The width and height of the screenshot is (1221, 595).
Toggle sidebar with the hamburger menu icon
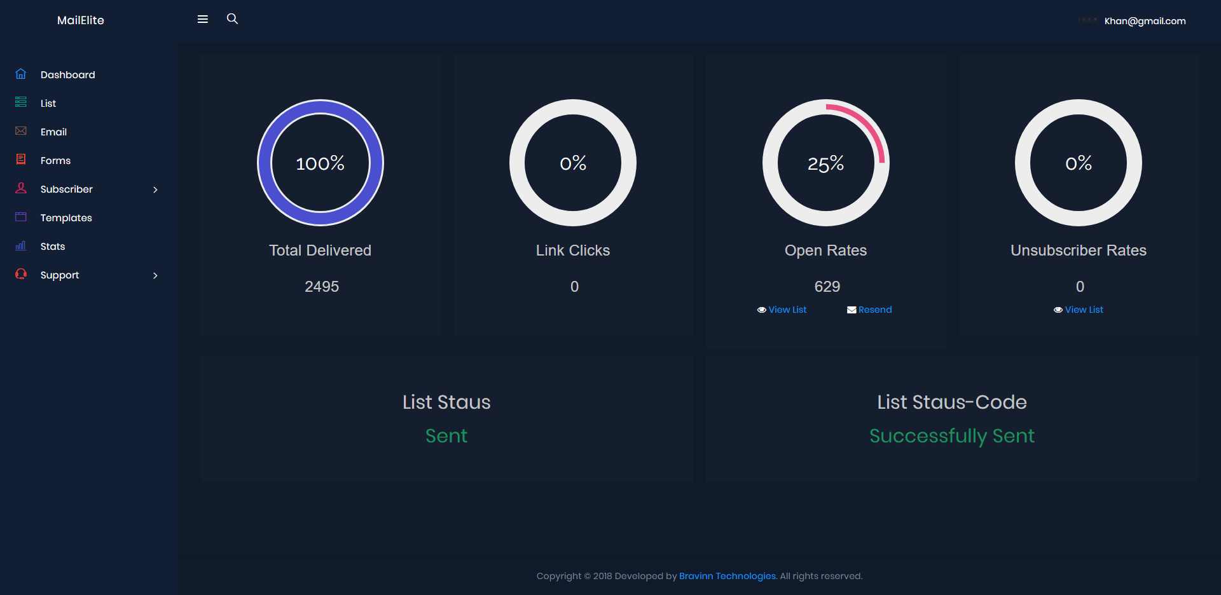[203, 19]
